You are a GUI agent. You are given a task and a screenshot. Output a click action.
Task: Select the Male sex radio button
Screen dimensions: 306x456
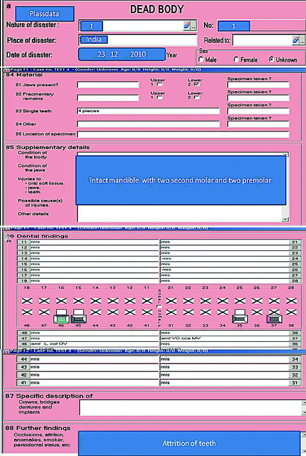pyautogui.click(x=201, y=60)
